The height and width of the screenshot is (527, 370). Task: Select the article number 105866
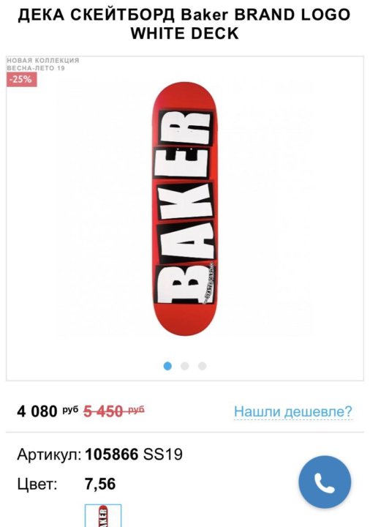click(111, 455)
